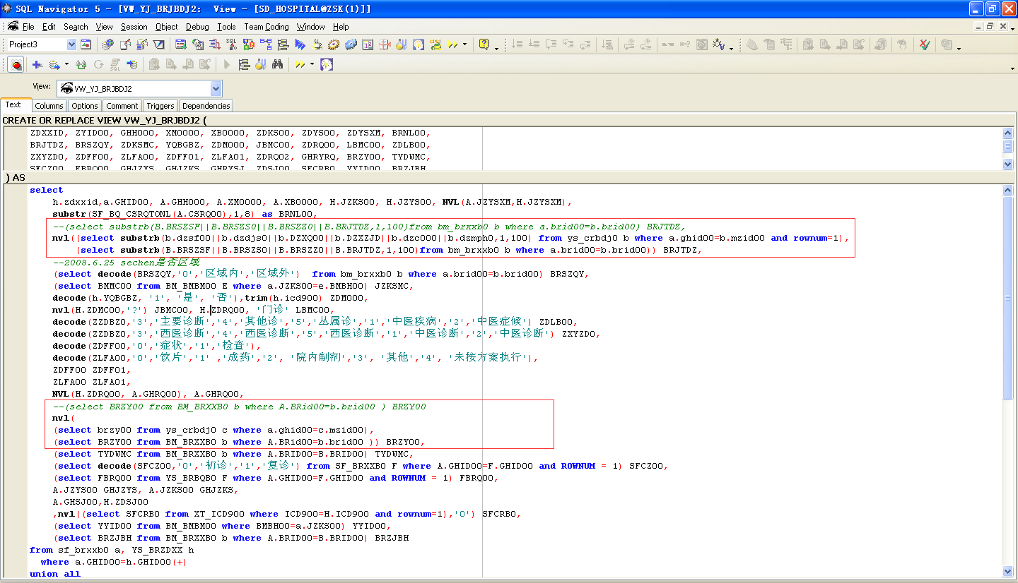Viewport: 1018px width, 583px height.
Task: Click the 'select' keyword in SQL editor
Action: (x=46, y=190)
